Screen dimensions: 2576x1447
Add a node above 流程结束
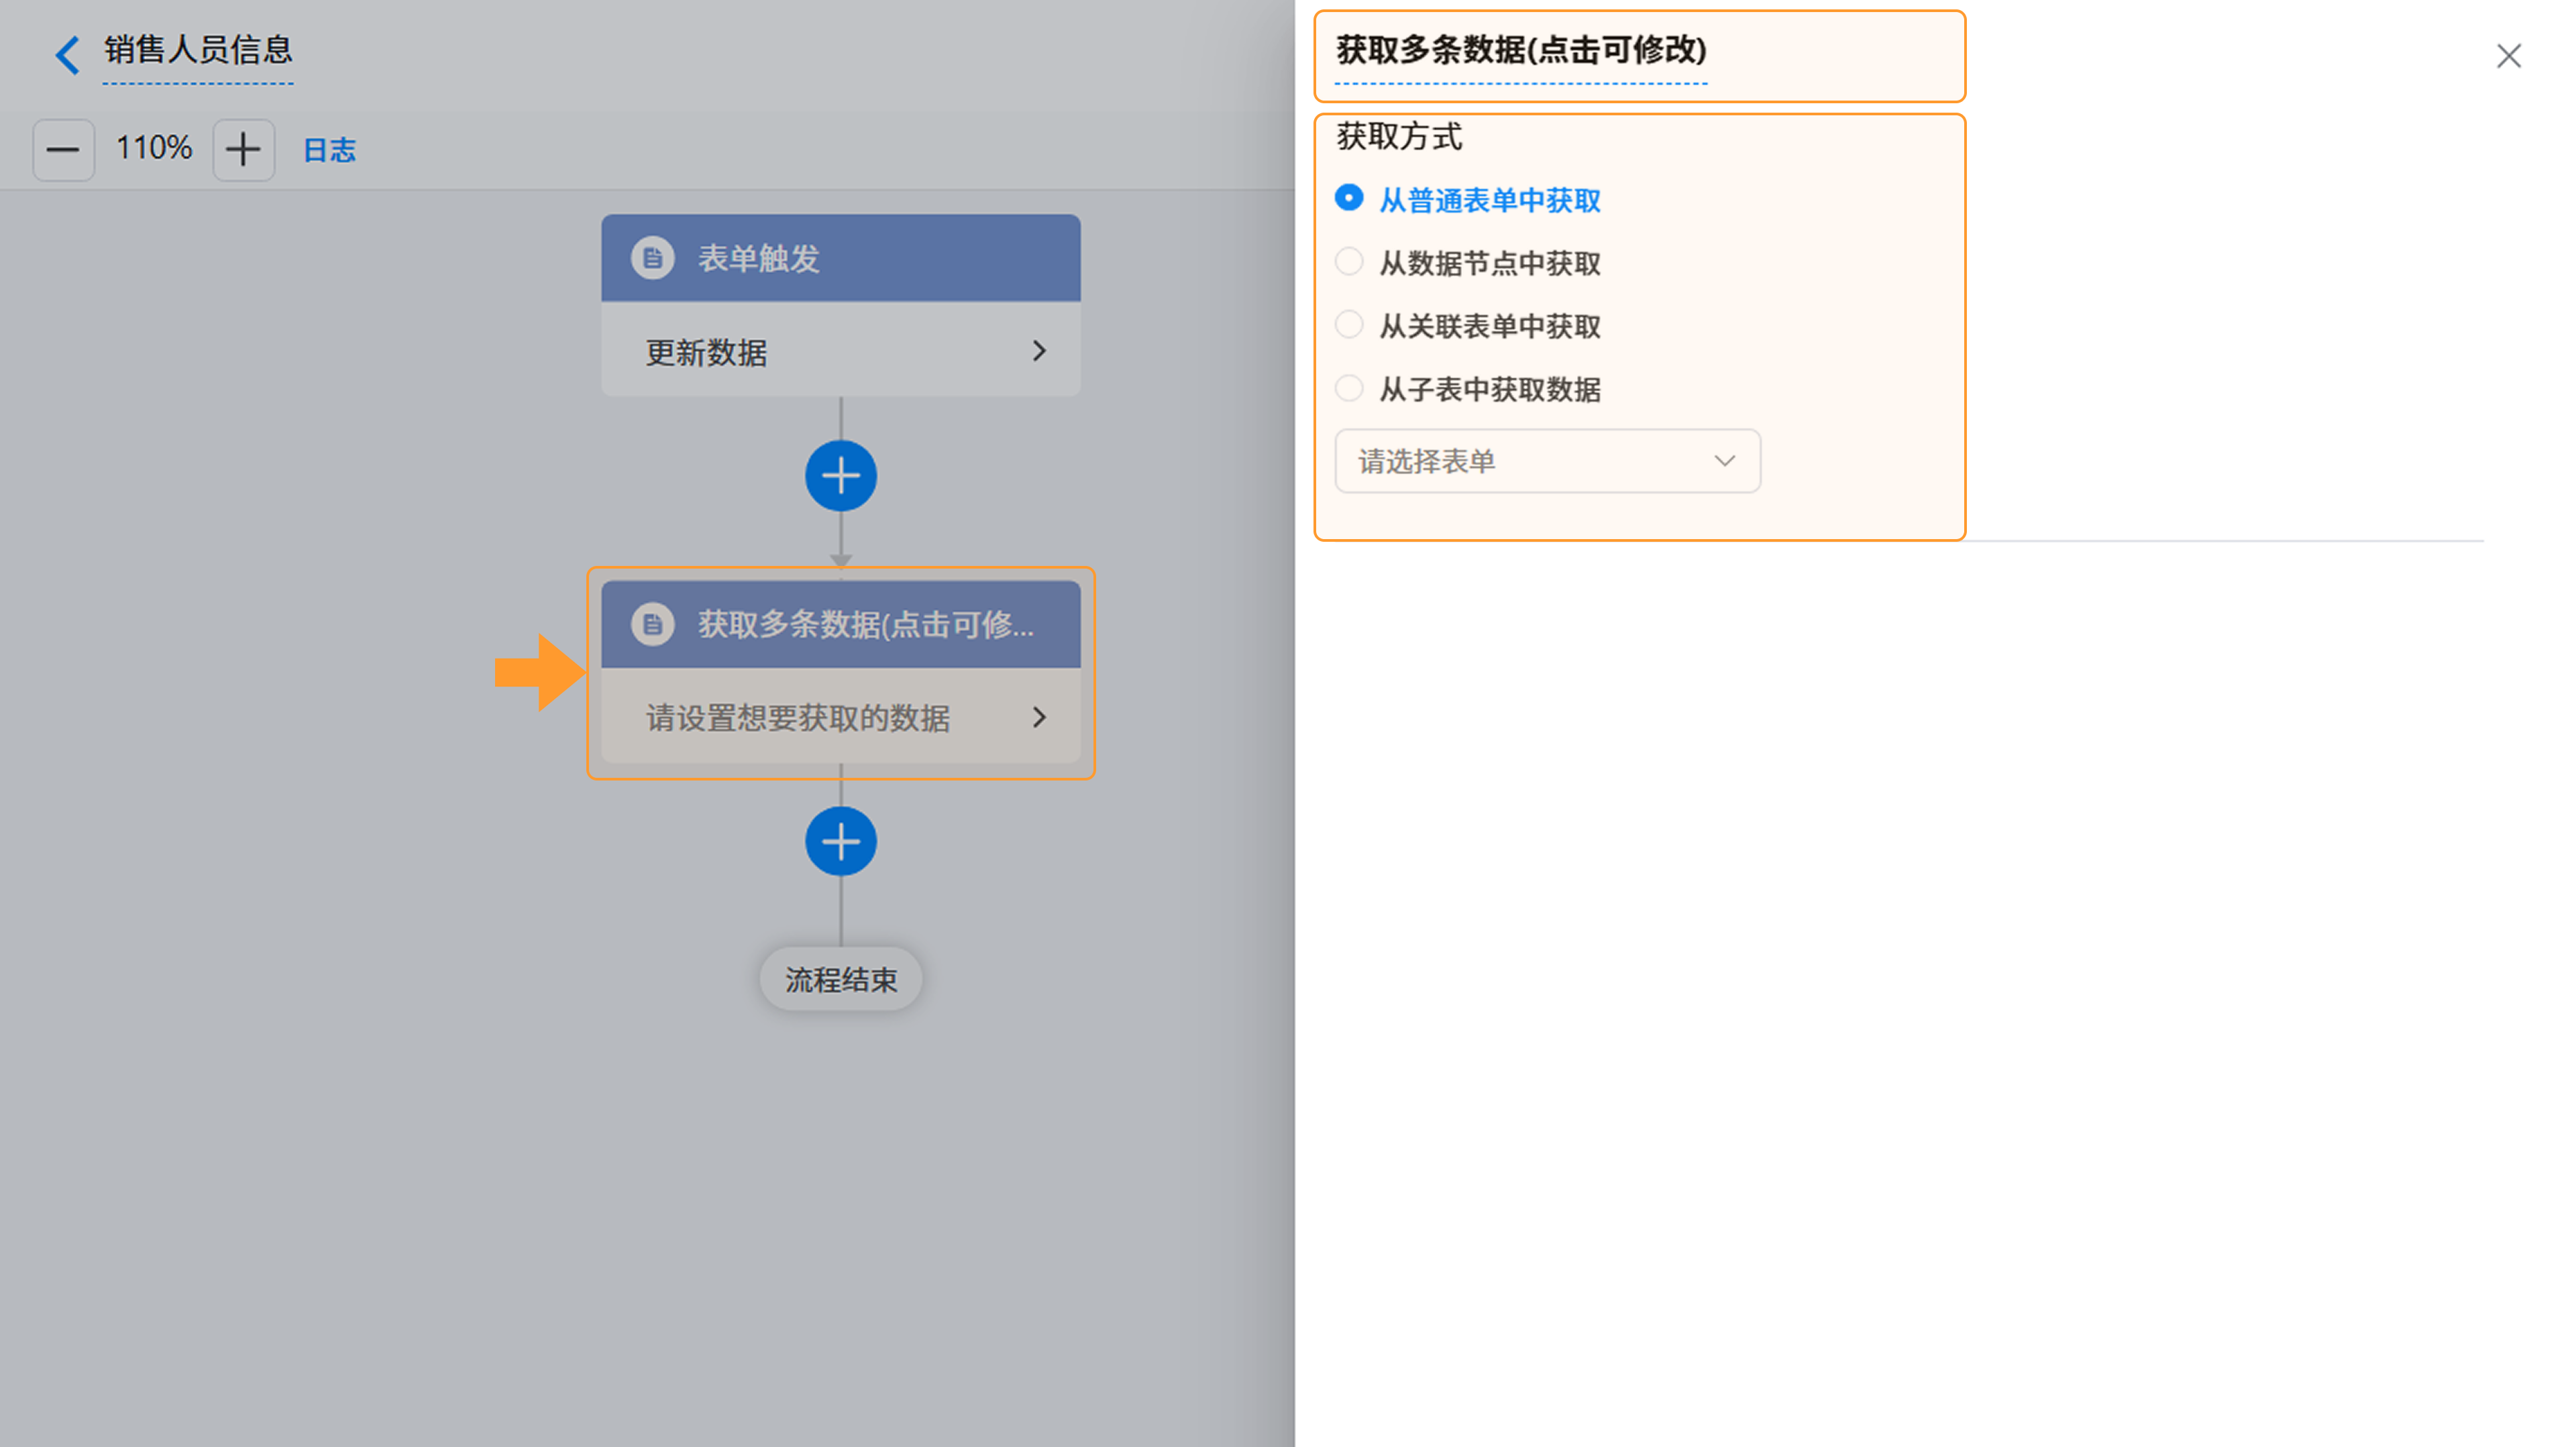tap(840, 842)
